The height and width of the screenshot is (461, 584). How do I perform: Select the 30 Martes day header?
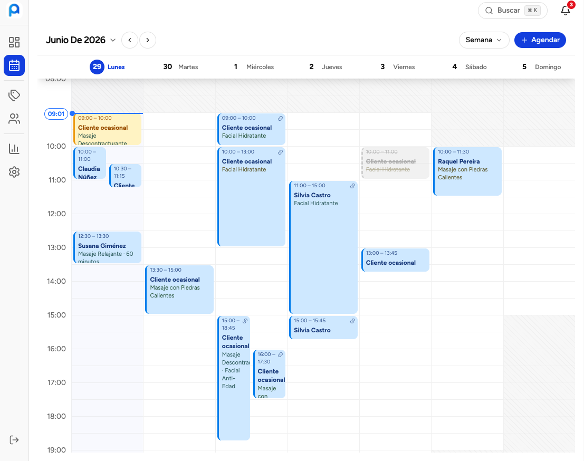tap(180, 66)
